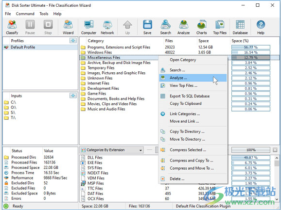The image size is (281, 210).
Task: Open the Database toolbar icon
Action: [240, 27]
